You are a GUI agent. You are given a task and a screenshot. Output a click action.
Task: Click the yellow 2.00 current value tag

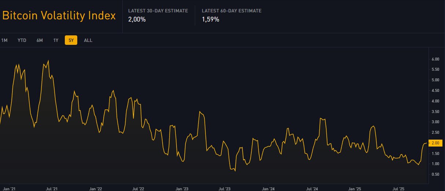435,143
